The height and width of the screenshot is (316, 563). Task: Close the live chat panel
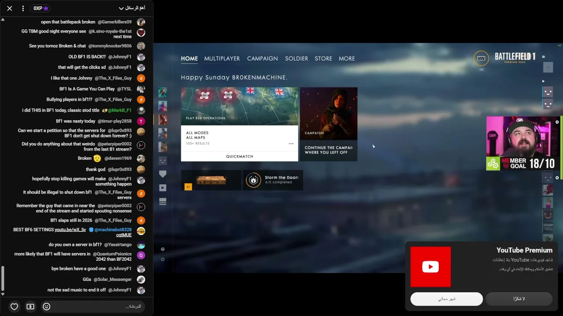point(10,8)
